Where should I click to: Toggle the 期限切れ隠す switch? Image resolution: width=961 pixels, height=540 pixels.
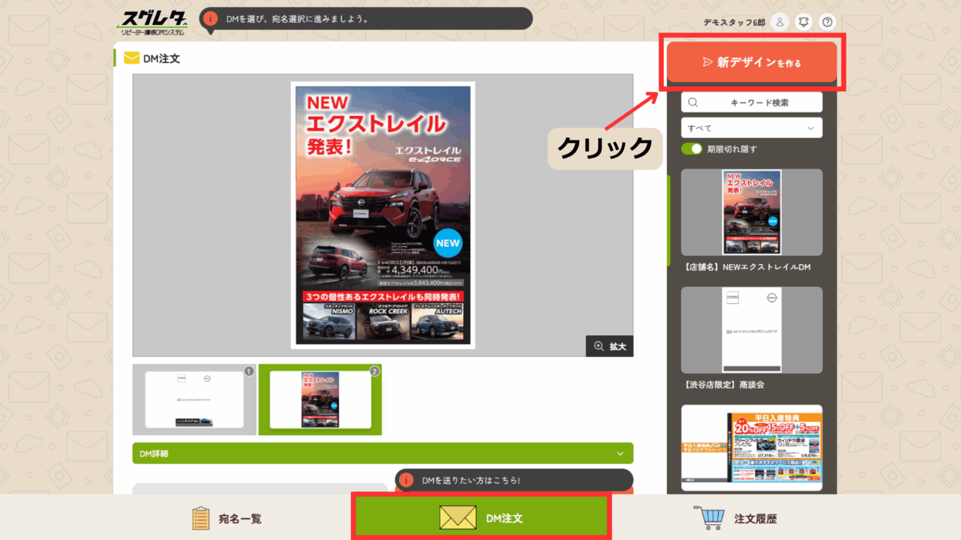click(x=692, y=149)
